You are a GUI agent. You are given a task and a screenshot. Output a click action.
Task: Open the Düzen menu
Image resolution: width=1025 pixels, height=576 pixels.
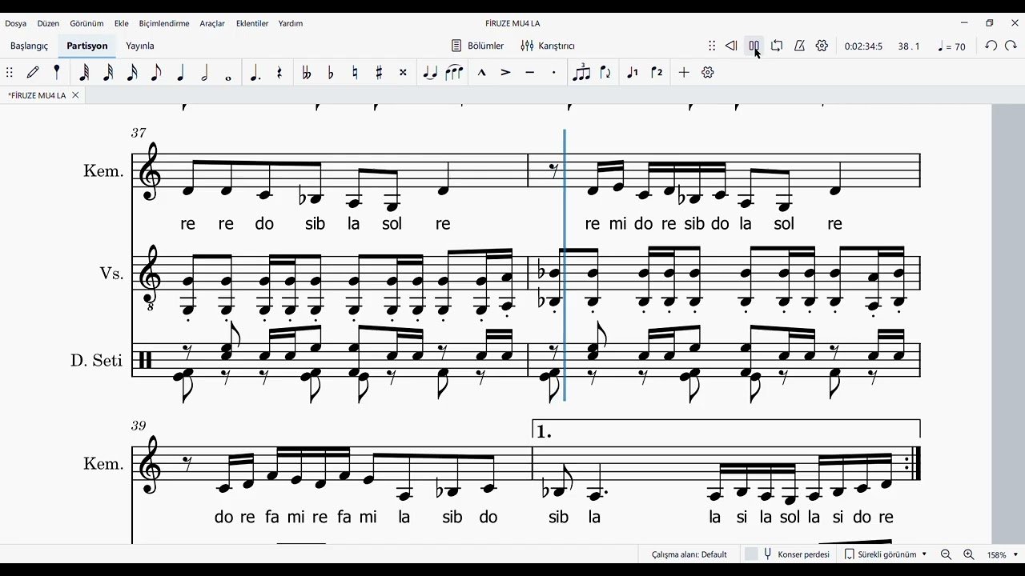coord(48,23)
